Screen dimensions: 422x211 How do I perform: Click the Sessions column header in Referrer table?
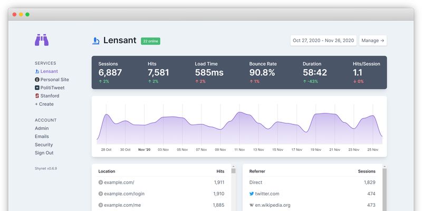(x=367, y=171)
